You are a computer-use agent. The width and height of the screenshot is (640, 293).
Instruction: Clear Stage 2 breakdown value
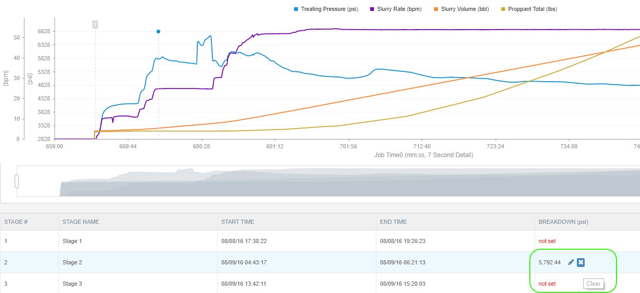(580, 262)
